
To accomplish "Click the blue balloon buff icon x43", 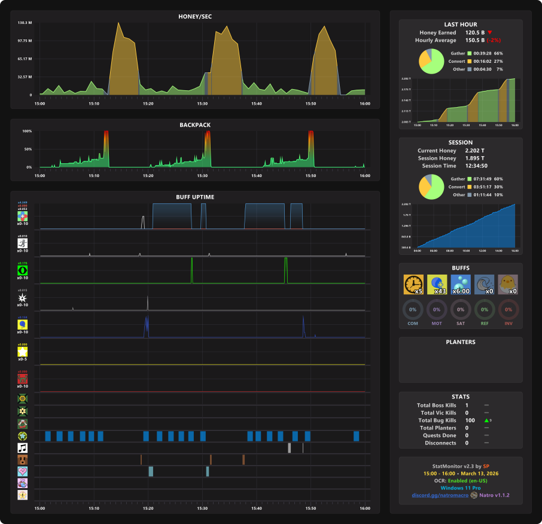I will click(x=437, y=285).
